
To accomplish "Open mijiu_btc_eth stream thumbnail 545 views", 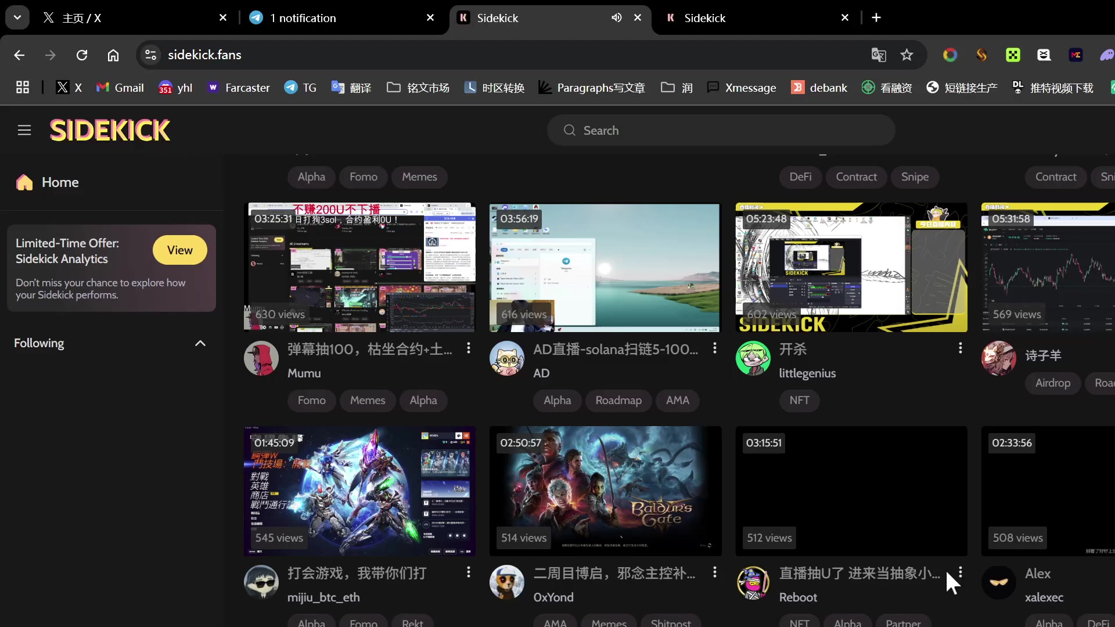I will [359, 491].
